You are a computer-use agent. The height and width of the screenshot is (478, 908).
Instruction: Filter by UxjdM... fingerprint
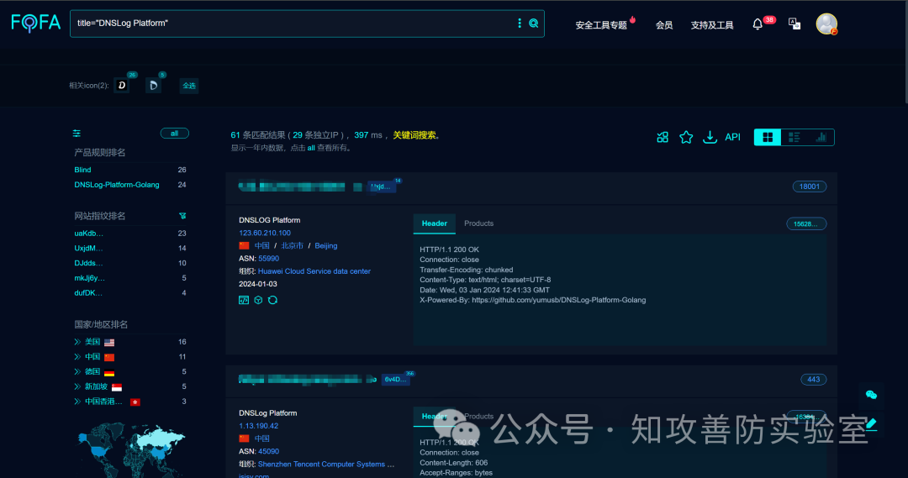88,249
